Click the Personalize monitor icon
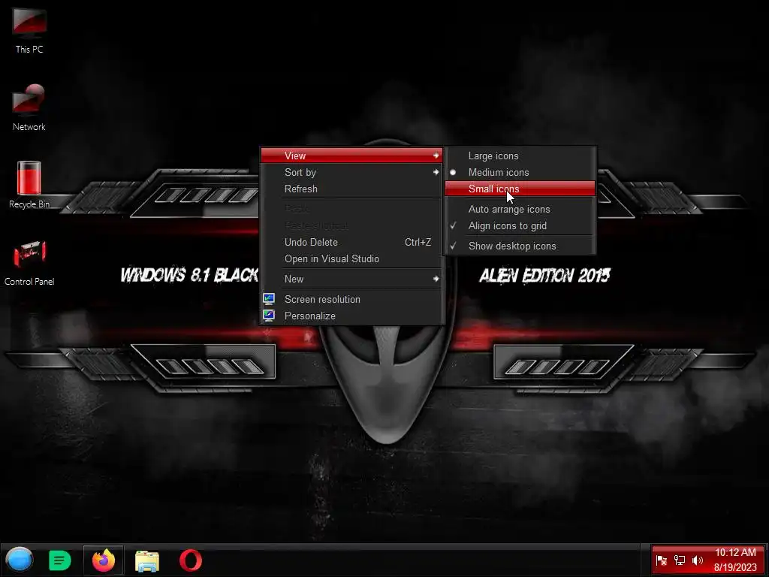Image resolution: width=769 pixels, height=577 pixels. tap(269, 315)
